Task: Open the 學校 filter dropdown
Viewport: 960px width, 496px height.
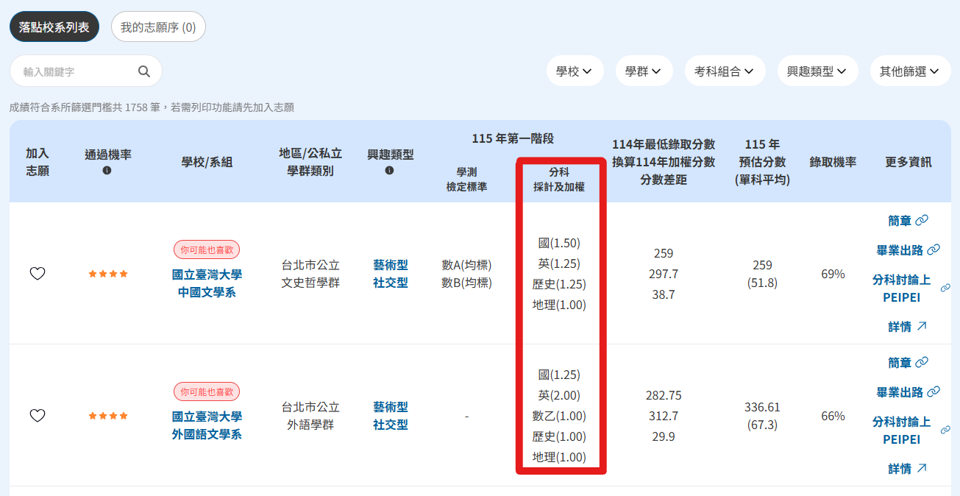Action: pyautogui.click(x=575, y=71)
